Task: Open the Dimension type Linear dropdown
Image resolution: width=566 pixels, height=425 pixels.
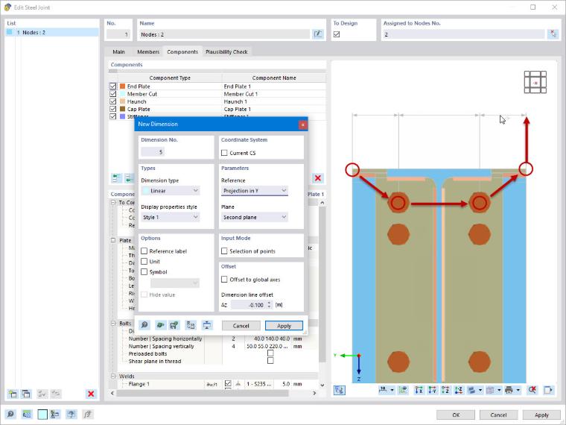Action: click(x=171, y=190)
